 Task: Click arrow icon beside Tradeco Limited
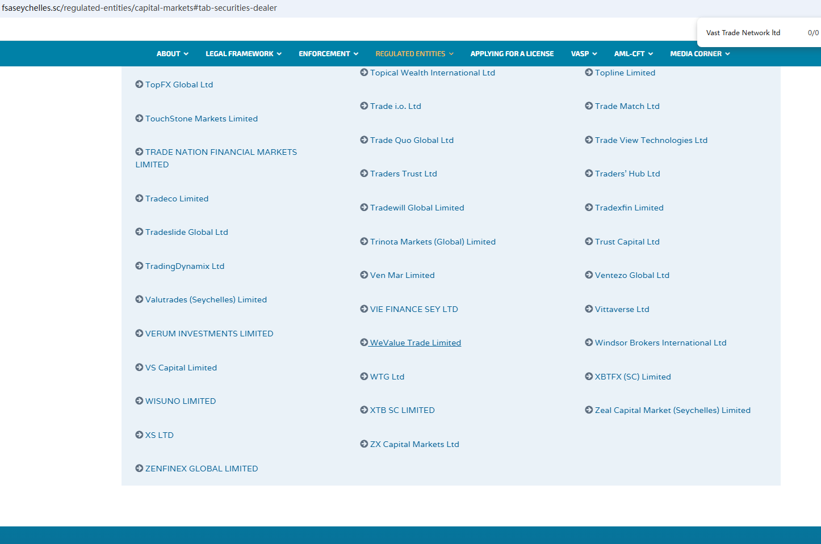139,199
